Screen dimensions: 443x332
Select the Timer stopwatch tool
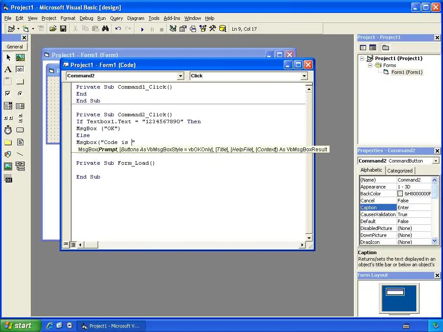8,130
